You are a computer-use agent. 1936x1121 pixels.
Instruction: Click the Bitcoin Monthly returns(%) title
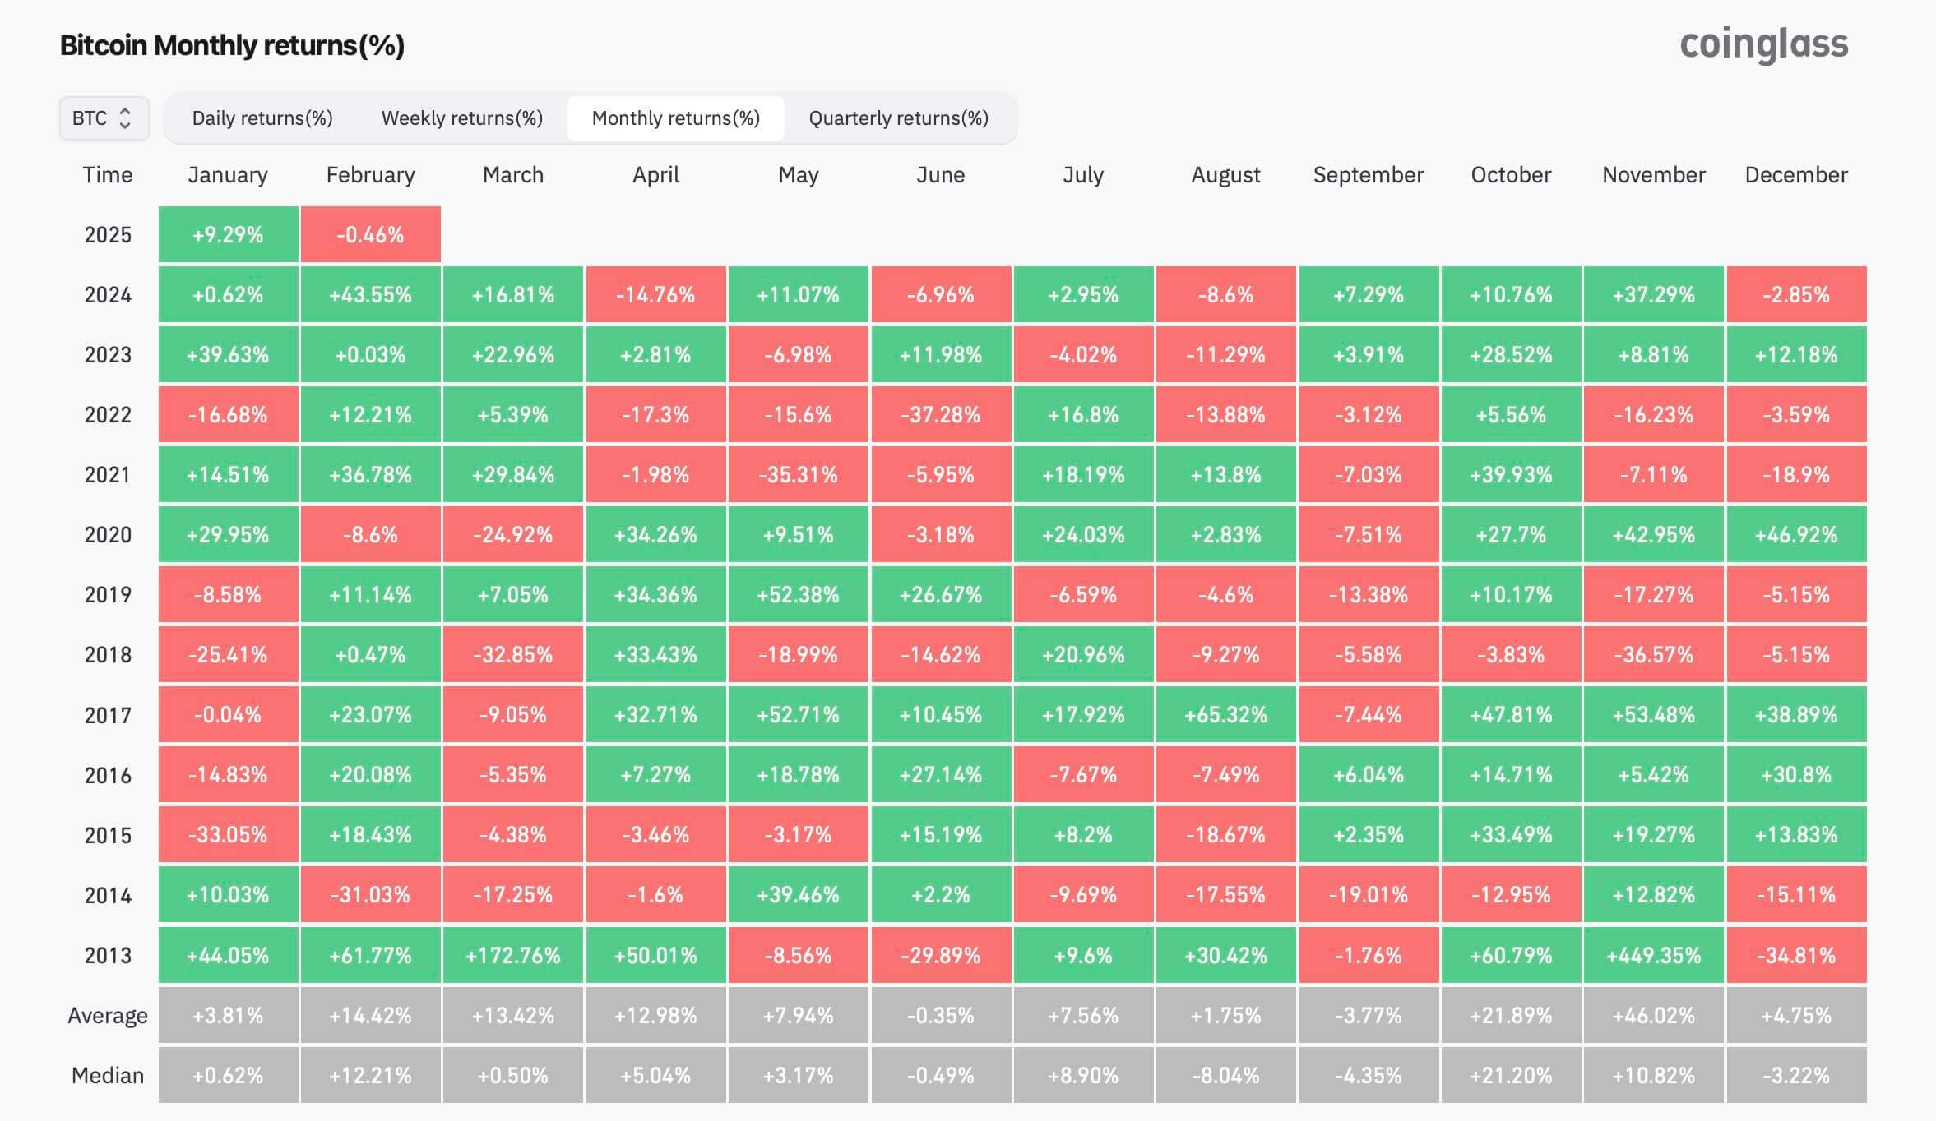click(232, 45)
